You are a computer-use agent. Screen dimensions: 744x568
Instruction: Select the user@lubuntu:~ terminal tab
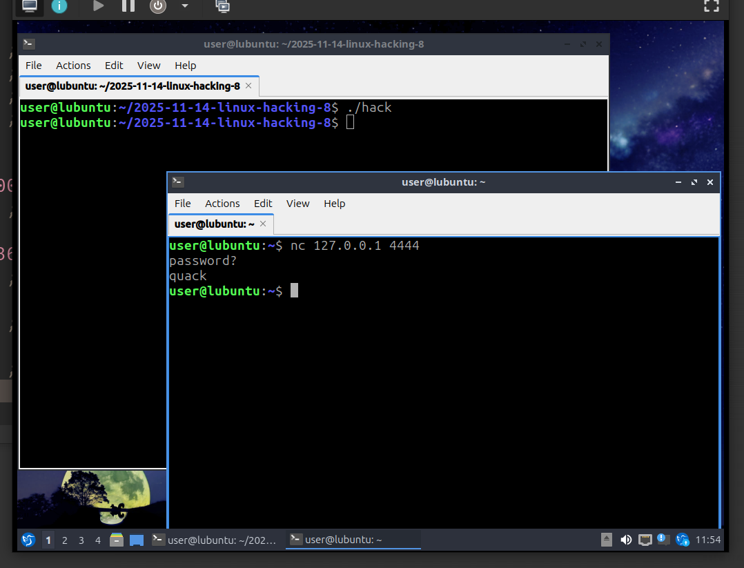click(214, 224)
